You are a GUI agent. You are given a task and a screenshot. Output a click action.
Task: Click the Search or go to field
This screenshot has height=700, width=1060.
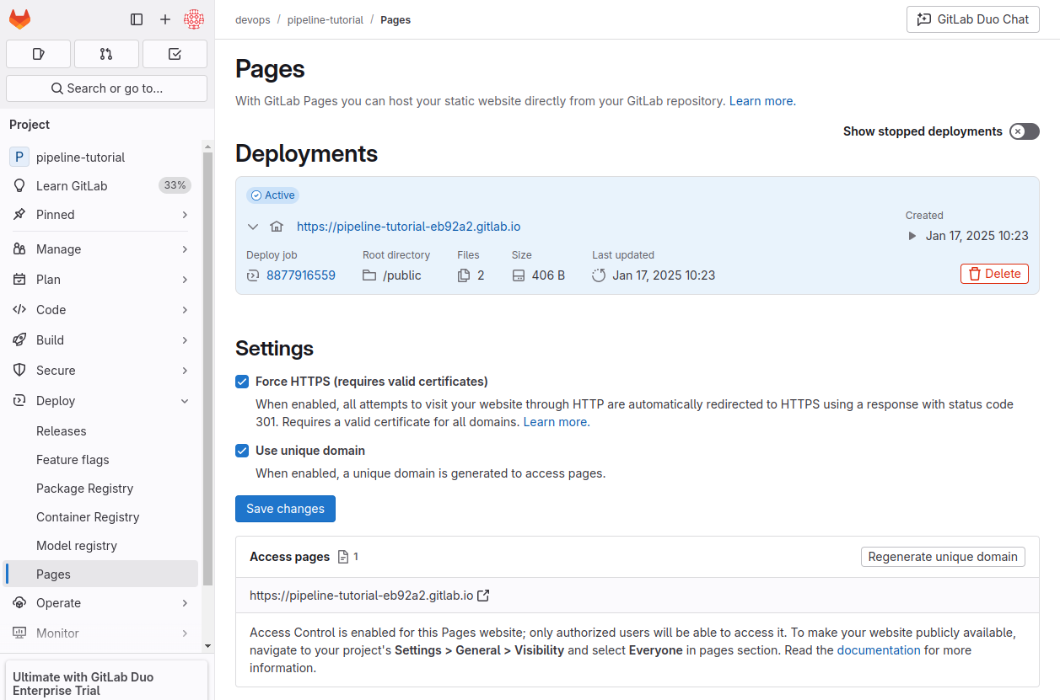tap(106, 88)
